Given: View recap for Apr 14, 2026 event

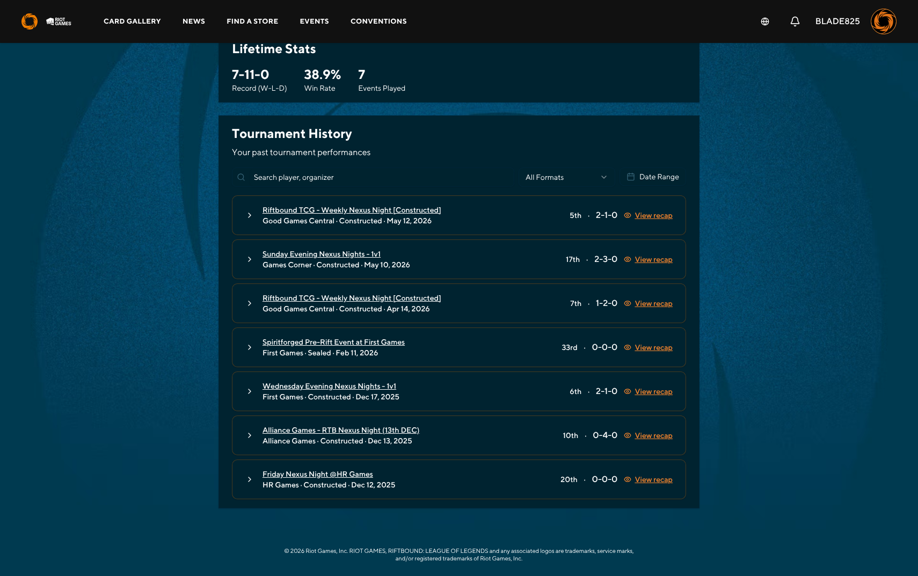Looking at the screenshot, I should tap(653, 303).
